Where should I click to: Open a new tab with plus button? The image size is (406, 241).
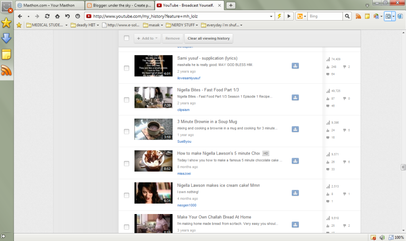[x=231, y=6]
